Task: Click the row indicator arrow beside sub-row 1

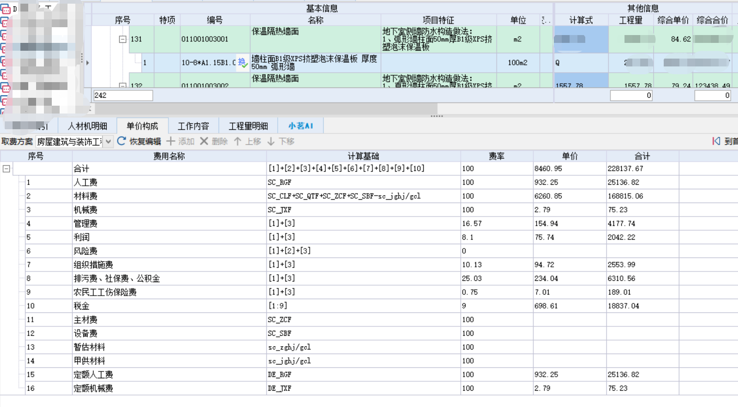Action: [x=87, y=63]
